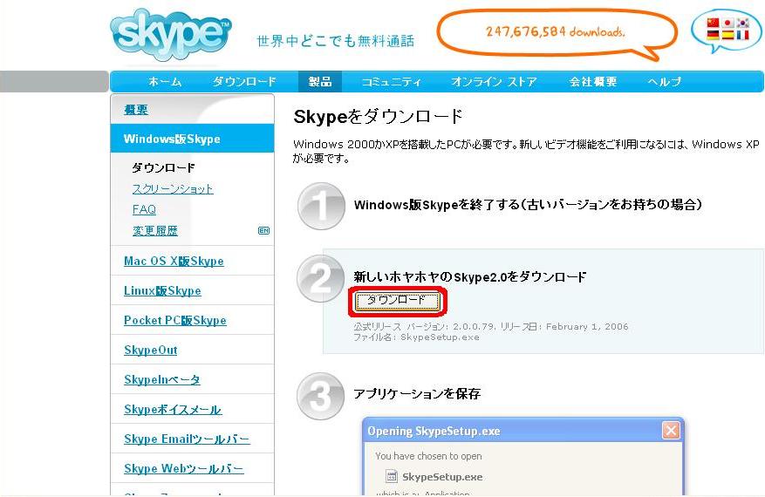765x497 pixels.
Task: Open the Skype Emailツールバー link
Action: (187, 439)
